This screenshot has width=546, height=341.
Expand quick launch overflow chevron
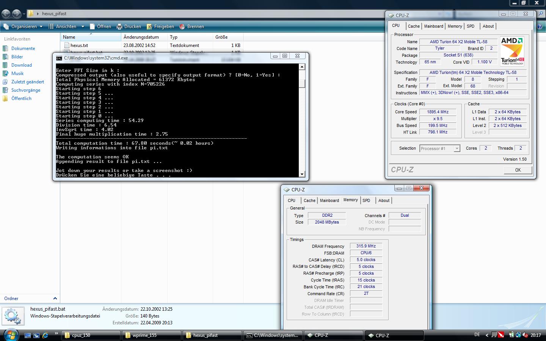coord(56,334)
